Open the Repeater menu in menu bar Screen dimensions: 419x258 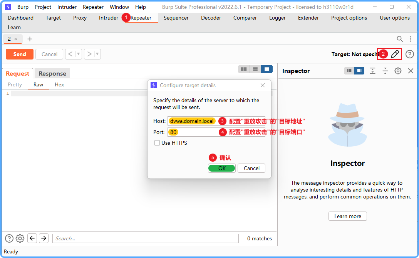93,7
